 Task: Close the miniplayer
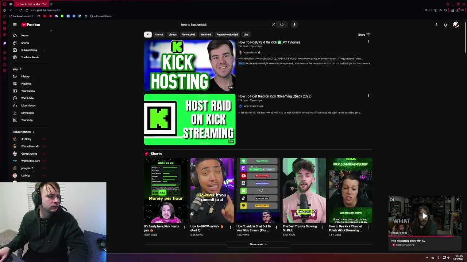point(458,199)
